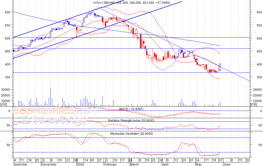This screenshot has height=166, width=263.
Task: Select the 50 on the RSI right axis
Action: [x=260, y=125]
